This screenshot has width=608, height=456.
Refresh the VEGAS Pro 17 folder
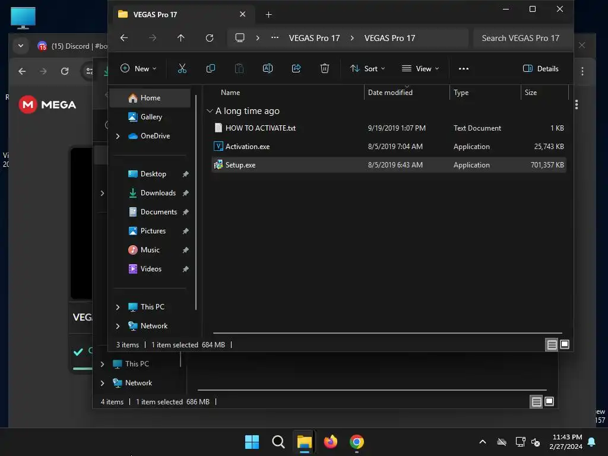pos(210,37)
